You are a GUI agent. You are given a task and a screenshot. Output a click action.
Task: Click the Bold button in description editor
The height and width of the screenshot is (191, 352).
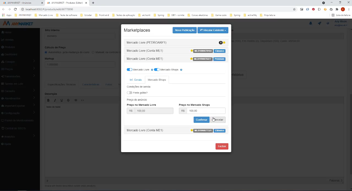click(x=48, y=100)
